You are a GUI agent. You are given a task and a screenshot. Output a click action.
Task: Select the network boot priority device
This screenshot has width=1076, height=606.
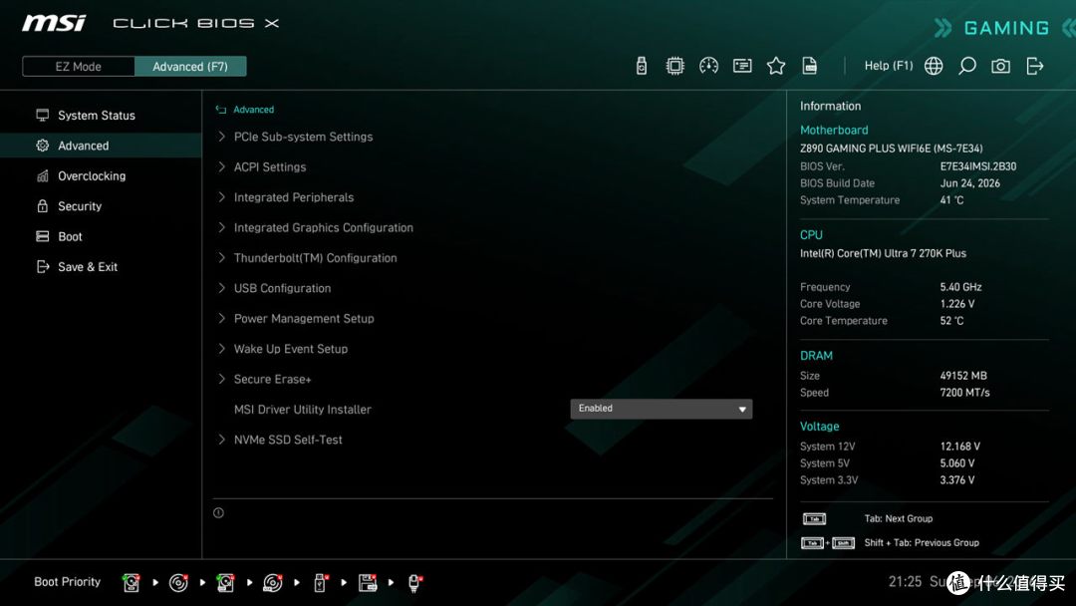coord(414,583)
